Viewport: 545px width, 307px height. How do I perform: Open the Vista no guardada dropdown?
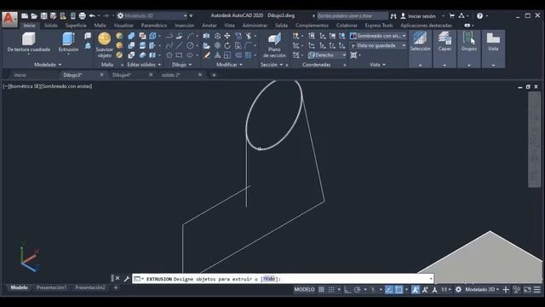378,45
